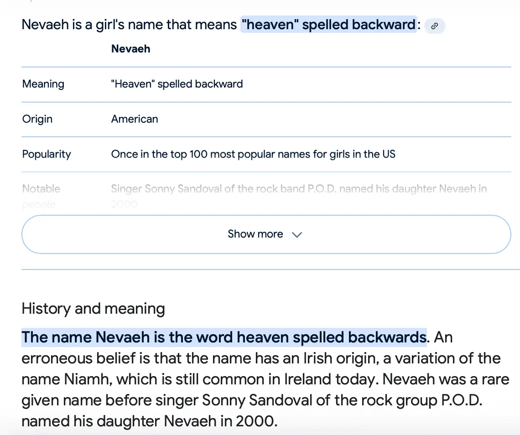520x435 pixels.
Task: Click the faded Sonny Sandoval table cell
Action: tap(299, 189)
